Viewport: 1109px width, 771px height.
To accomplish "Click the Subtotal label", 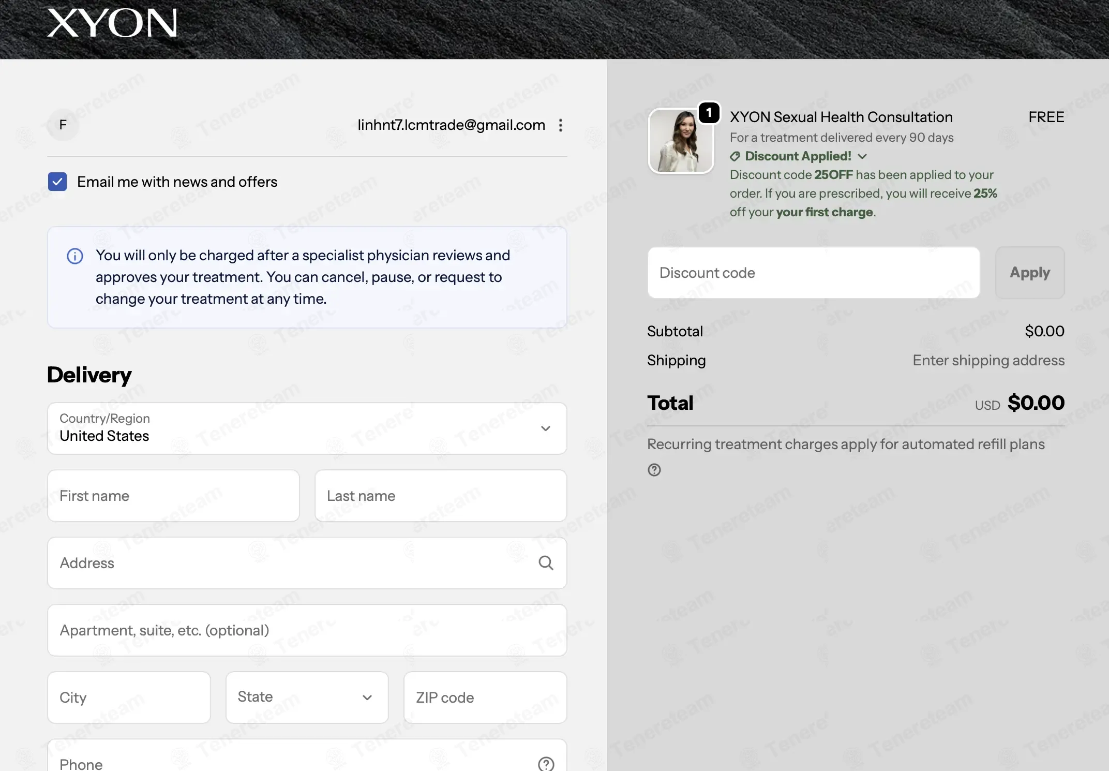I will tap(675, 331).
